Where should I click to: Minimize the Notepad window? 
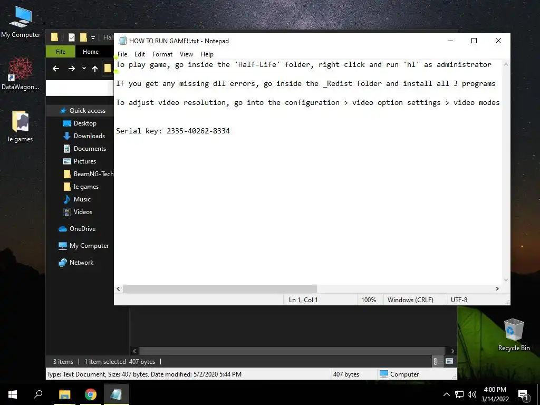450,41
